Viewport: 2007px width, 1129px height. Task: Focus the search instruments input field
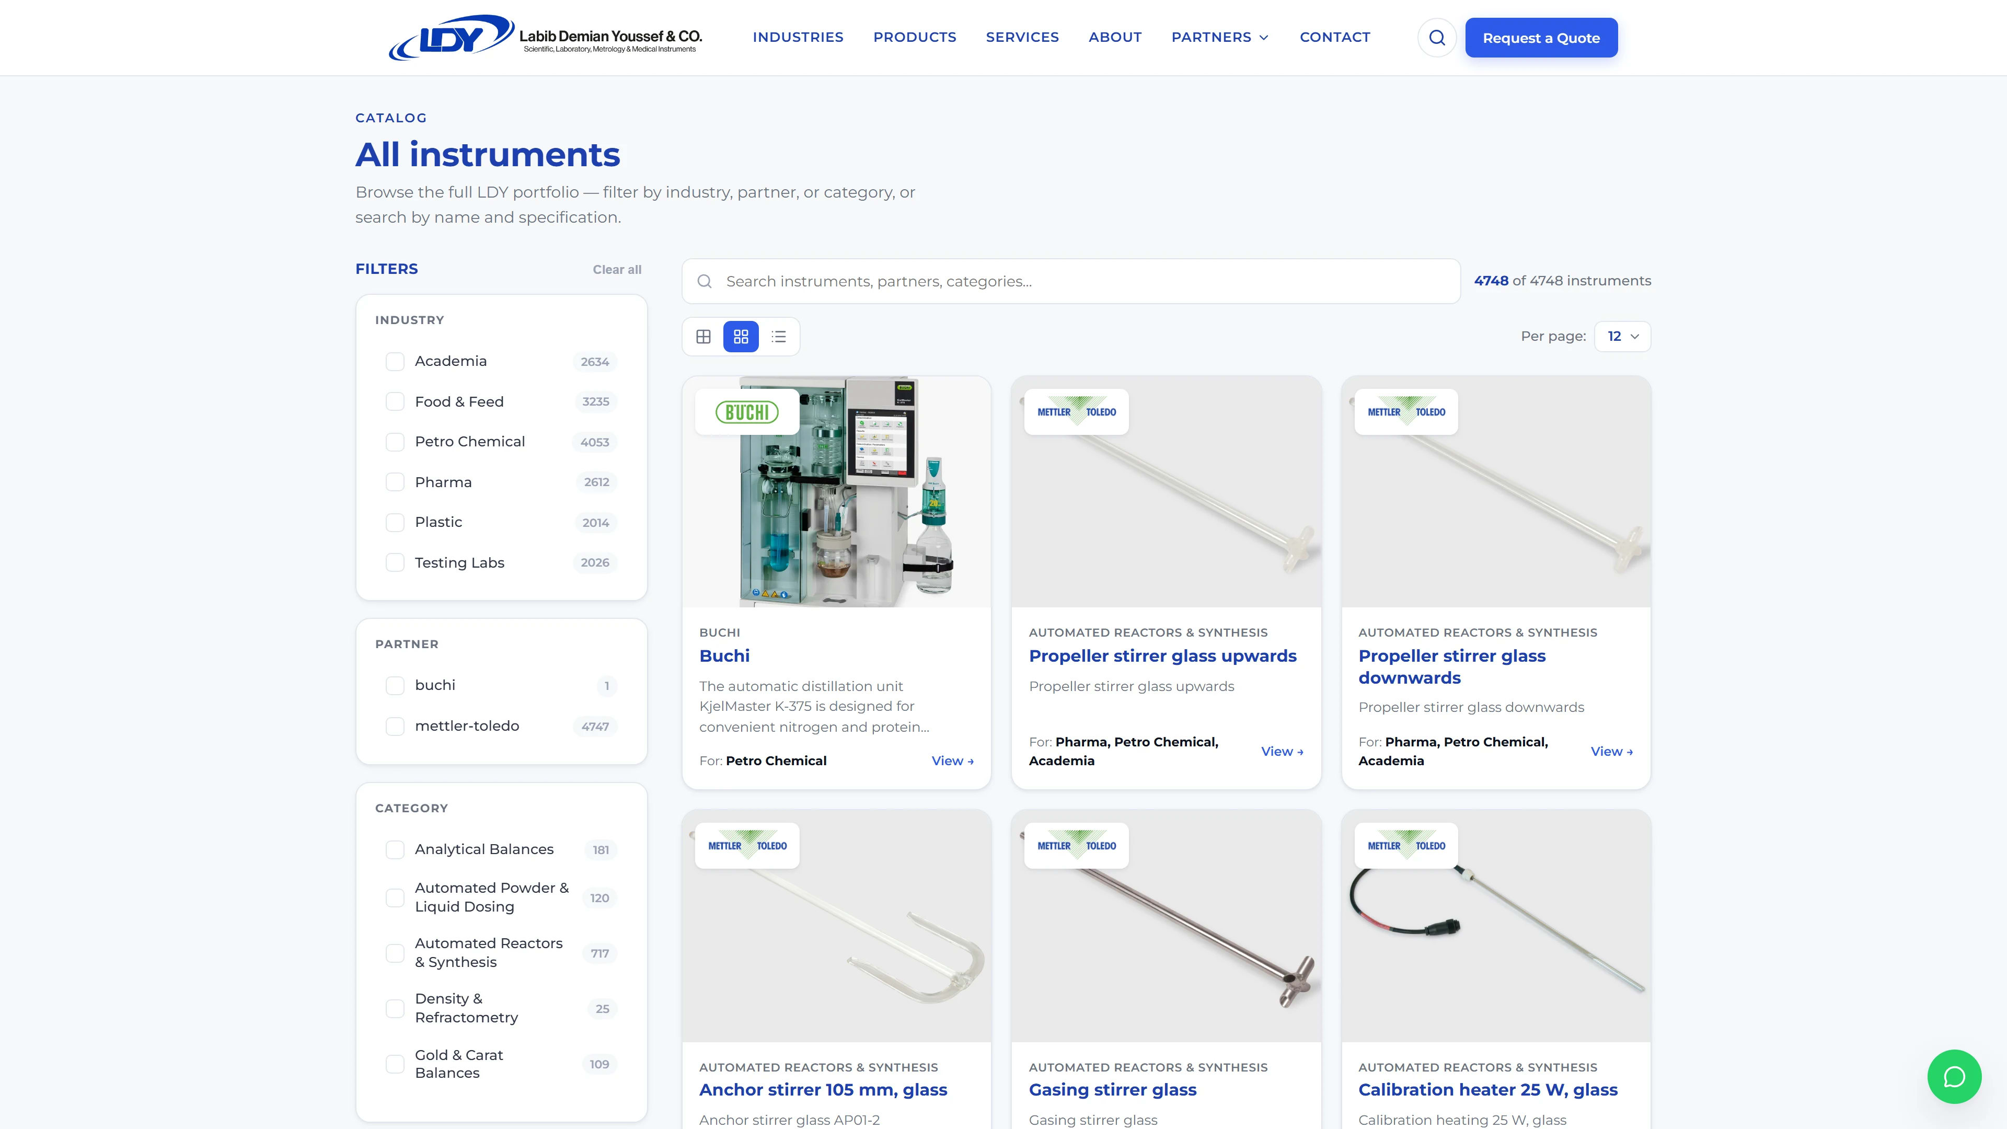[x=1070, y=281]
